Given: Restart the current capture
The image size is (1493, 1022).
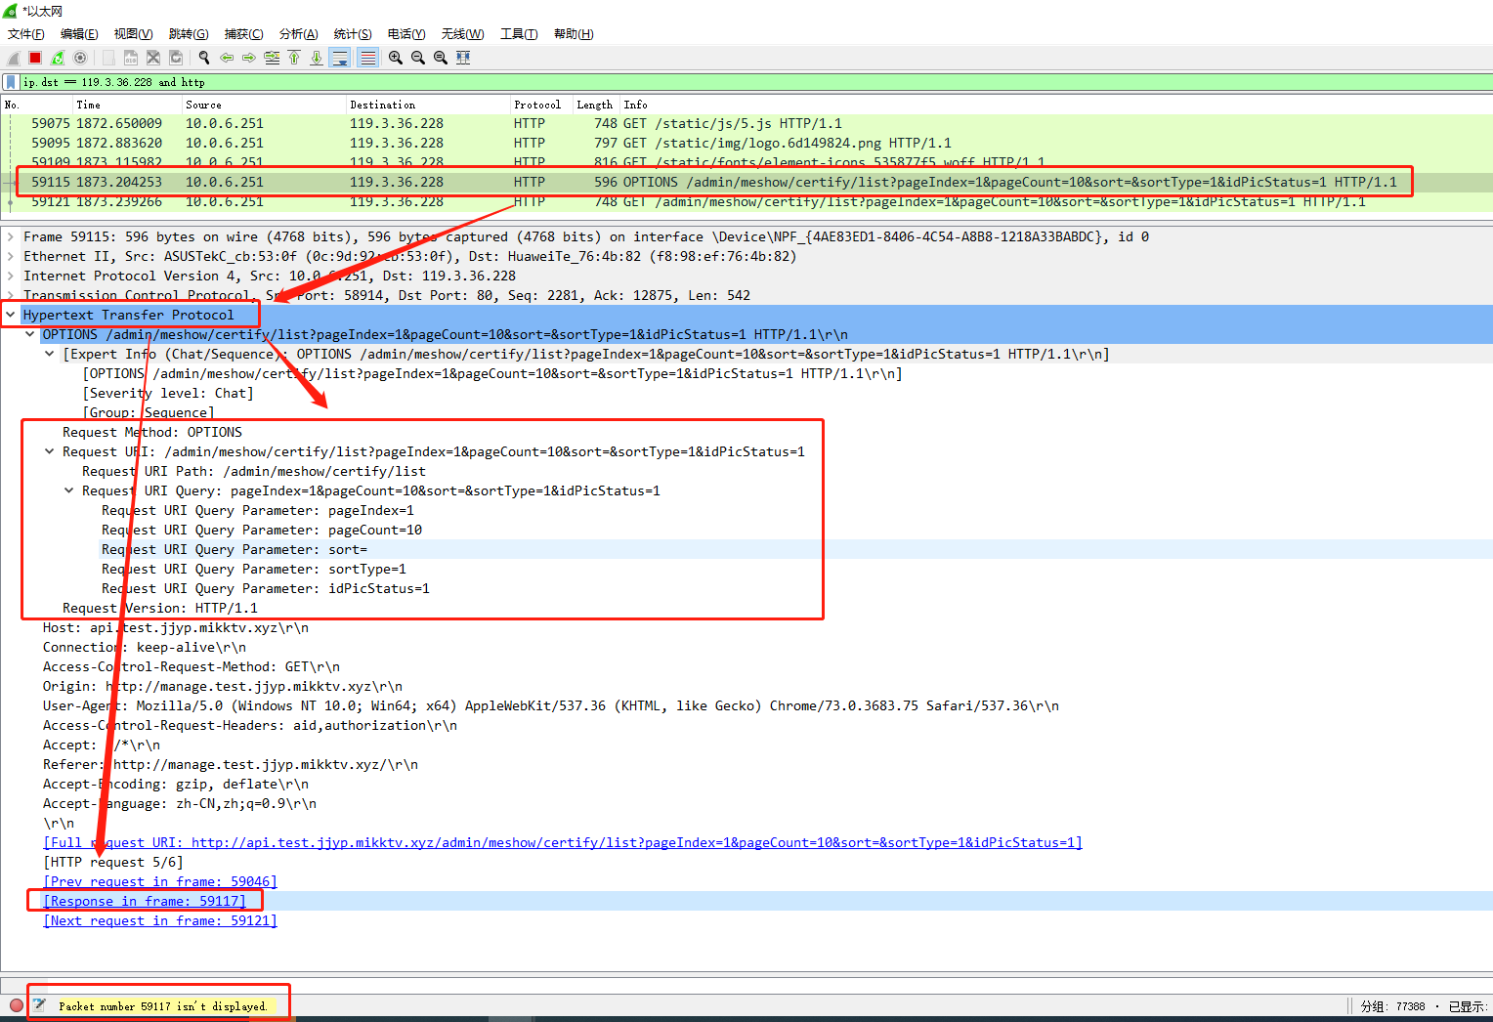Looking at the screenshot, I should (58, 58).
